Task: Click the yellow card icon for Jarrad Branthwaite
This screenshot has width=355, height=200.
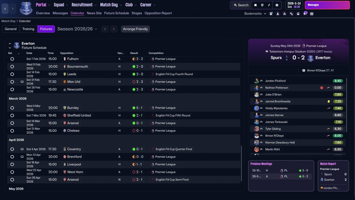Action: (329, 102)
